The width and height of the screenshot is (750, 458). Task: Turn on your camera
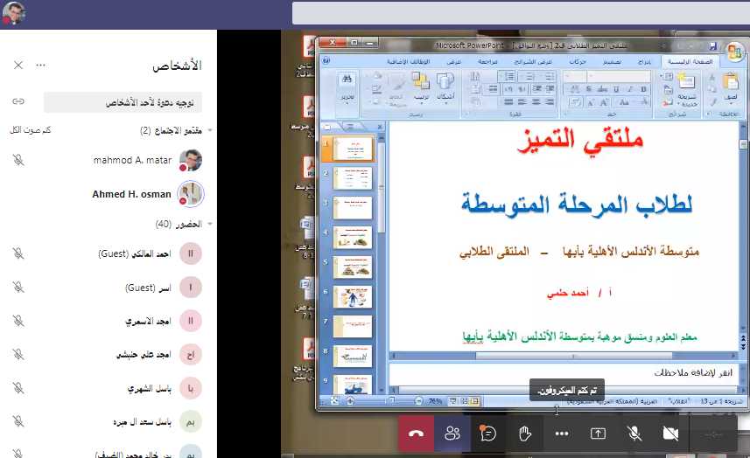(671, 434)
